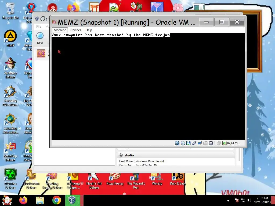This screenshot has height=206, width=275.
Task: Click the hard disk activity indicator in VM status bar
Action: pyautogui.click(x=177, y=143)
